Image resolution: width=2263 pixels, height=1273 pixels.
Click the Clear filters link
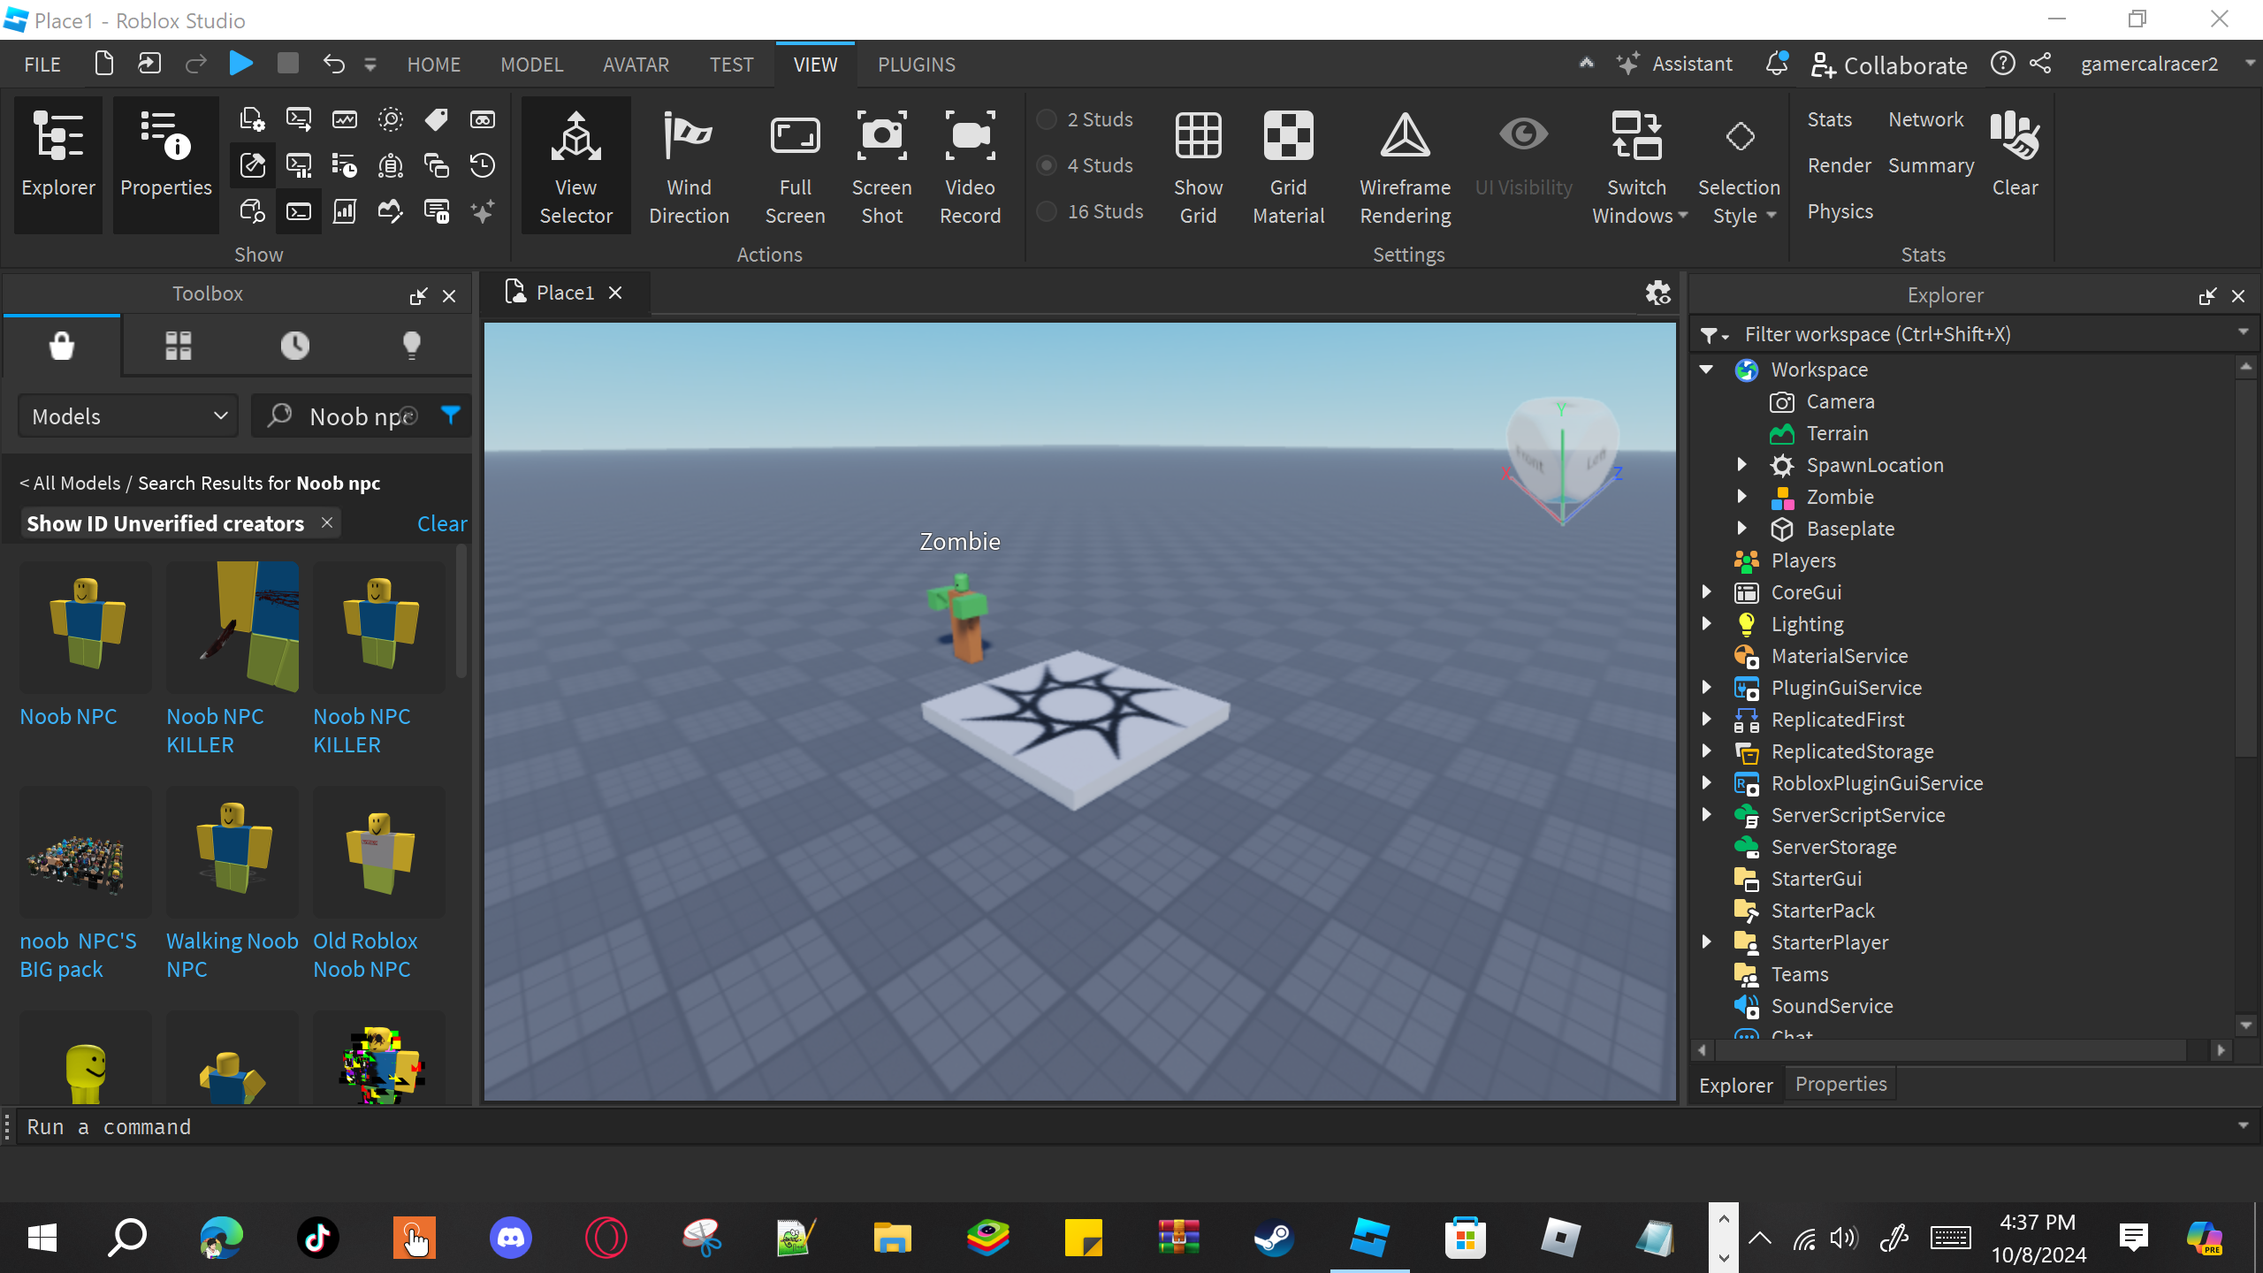point(441,523)
